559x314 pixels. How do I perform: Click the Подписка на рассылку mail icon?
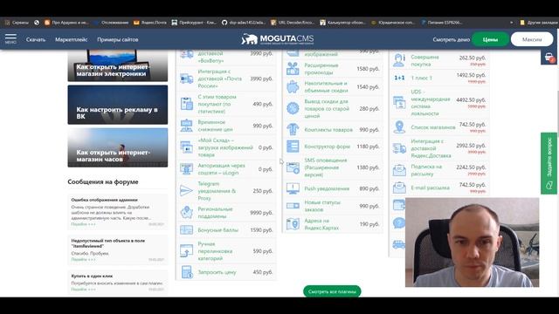pos(399,170)
